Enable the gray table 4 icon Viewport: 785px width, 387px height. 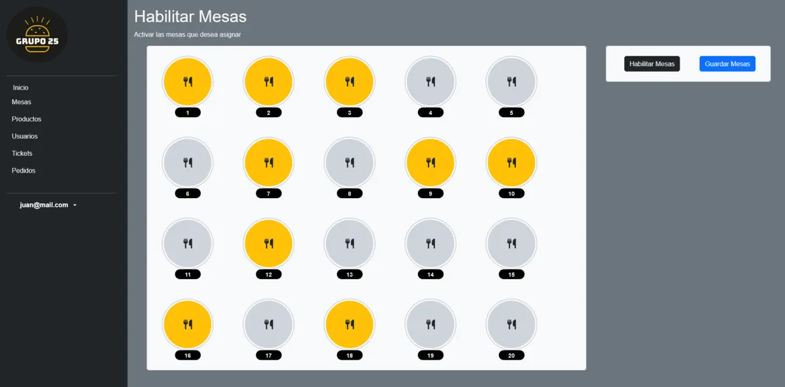(x=430, y=82)
